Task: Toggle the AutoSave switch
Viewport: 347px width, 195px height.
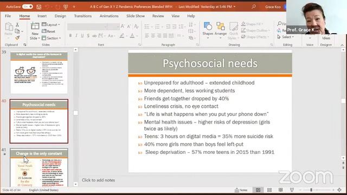Action: [28, 6]
